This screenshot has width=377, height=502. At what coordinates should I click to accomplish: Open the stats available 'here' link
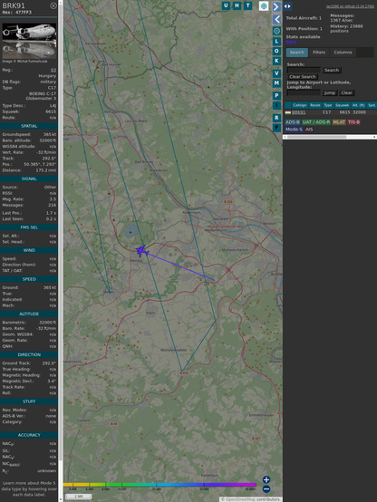(x=291, y=42)
